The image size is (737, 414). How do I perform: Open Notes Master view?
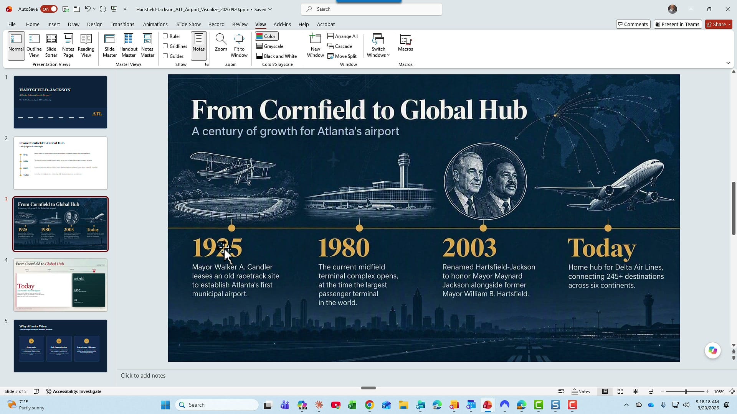tap(147, 46)
